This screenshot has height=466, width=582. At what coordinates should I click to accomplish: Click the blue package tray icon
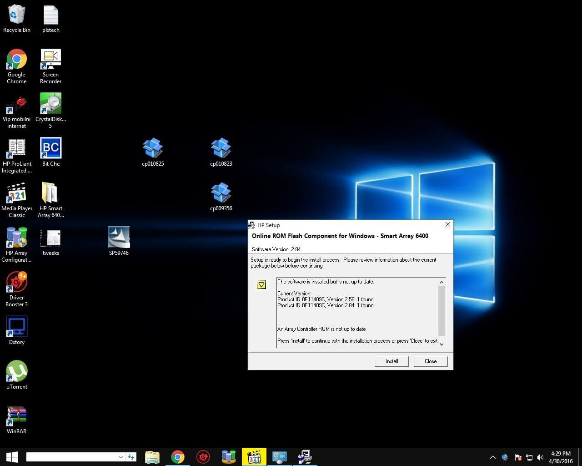point(505,457)
